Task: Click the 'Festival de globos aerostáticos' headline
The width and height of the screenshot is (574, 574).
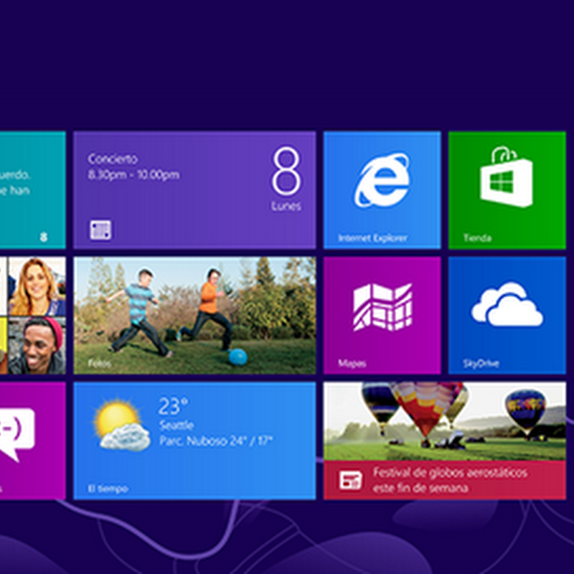Action: coord(450,473)
